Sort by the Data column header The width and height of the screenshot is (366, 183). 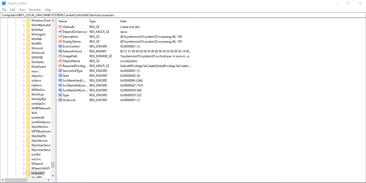coord(156,21)
